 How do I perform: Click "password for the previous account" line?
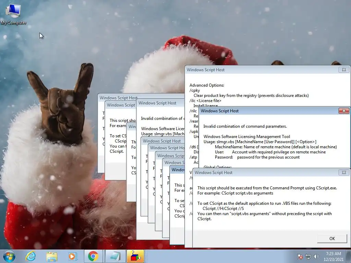[x=268, y=157]
